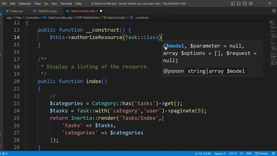Click 'Ln 14, Col 46' cursor position
The width and height of the screenshot is (277, 156).
pos(203,153)
